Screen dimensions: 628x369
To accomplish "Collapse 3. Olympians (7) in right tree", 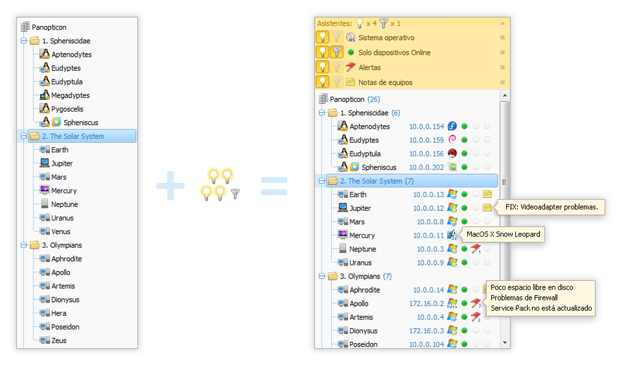I will click(x=321, y=277).
